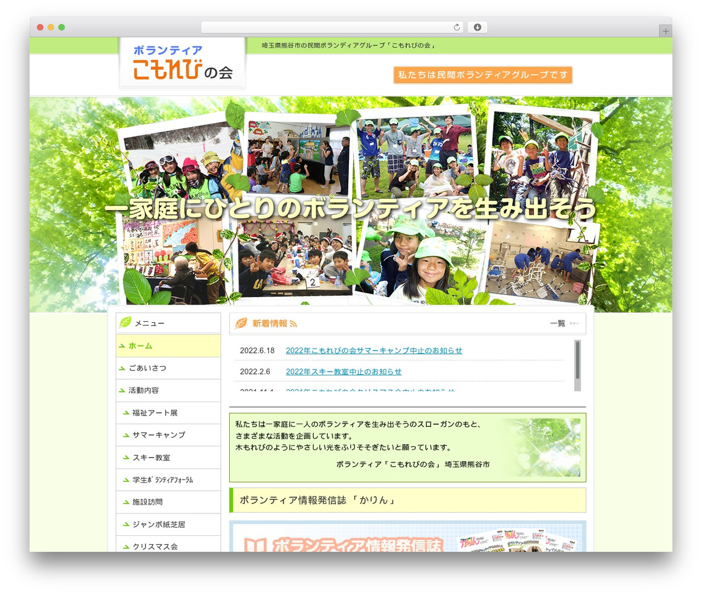Go to スキー教室 page
This screenshot has height=594, width=702.
tap(168, 458)
